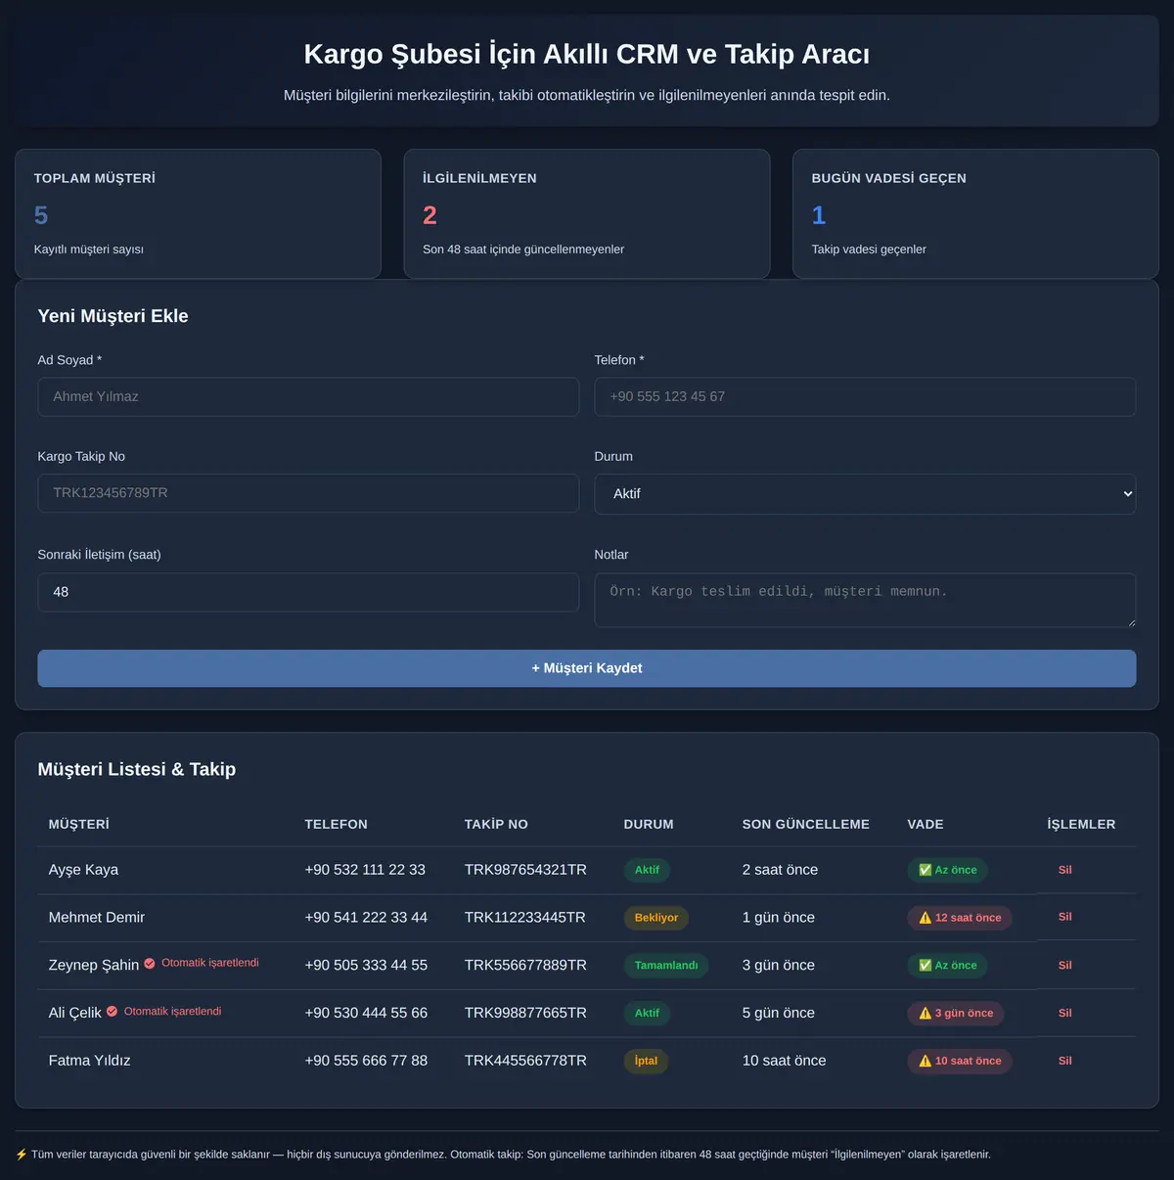Click the Toplam Müşteri stat card
Viewport: 1174px width, 1180px height.
[x=198, y=213]
